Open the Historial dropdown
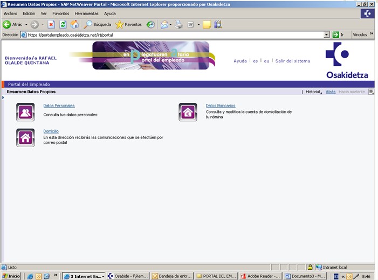378x280 pixels. click(313, 92)
